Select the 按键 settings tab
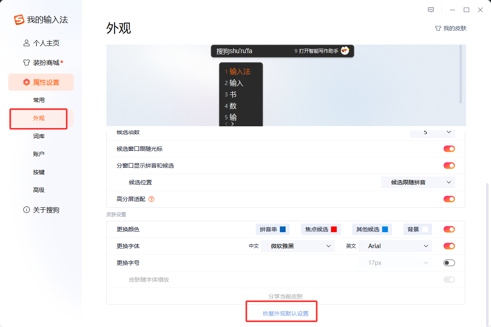491x327 pixels. pos(39,172)
